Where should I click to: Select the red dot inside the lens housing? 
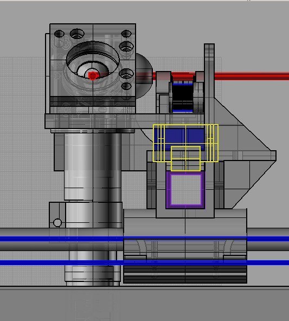93,76
